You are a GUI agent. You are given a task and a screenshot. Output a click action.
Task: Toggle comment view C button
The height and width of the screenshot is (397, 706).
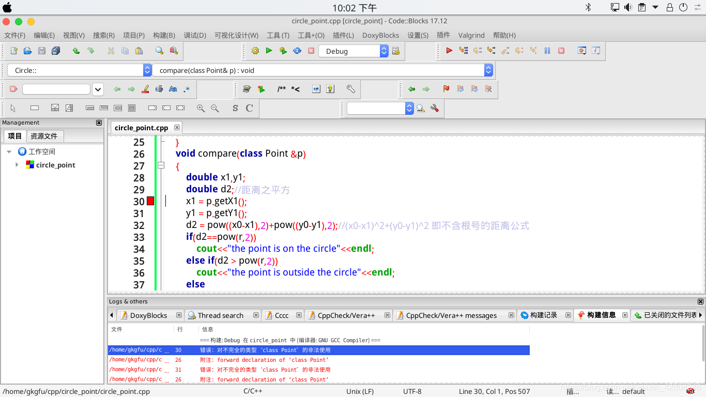249,108
